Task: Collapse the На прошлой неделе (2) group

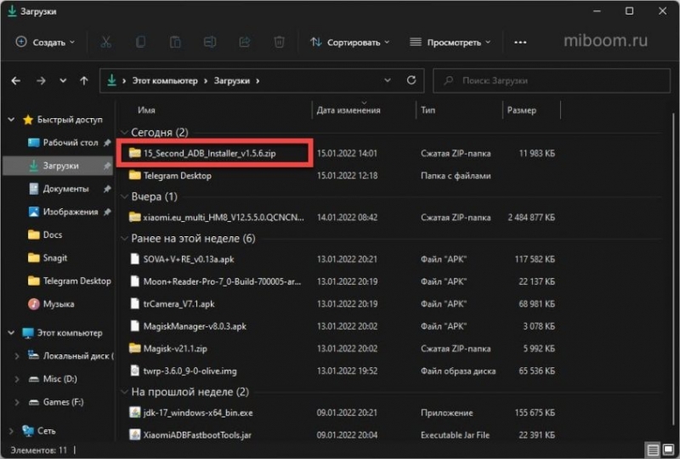Action: (124, 392)
